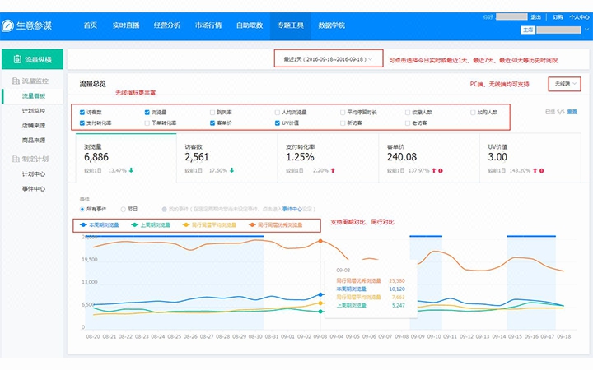593x370 pixels.
Task: Check the 跳失率 checkbox
Action: 212,113
